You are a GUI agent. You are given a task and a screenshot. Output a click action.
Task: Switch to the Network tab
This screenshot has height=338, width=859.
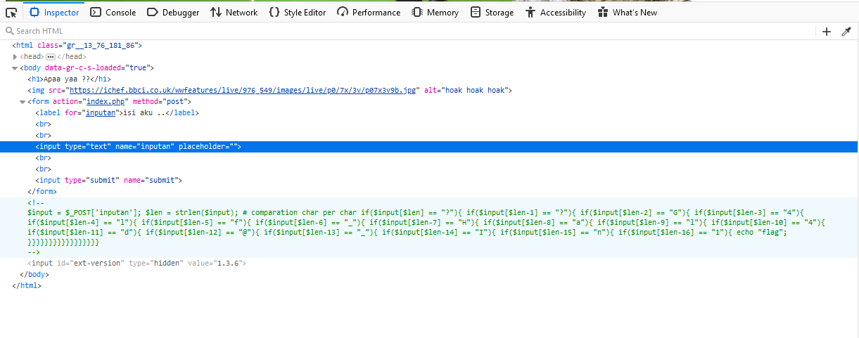tap(234, 13)
